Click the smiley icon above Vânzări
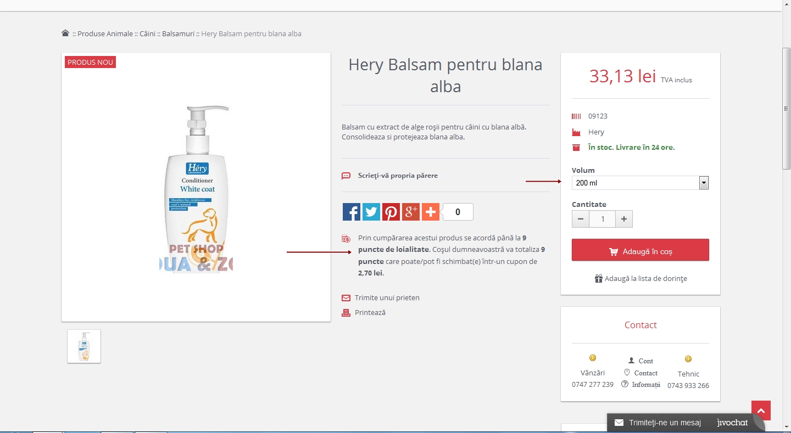 point(593,358)
